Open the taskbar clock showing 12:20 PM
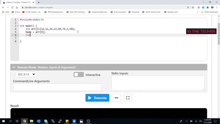Image resolution: width=220 pixels, height=124 pixels. click(208, 121)
